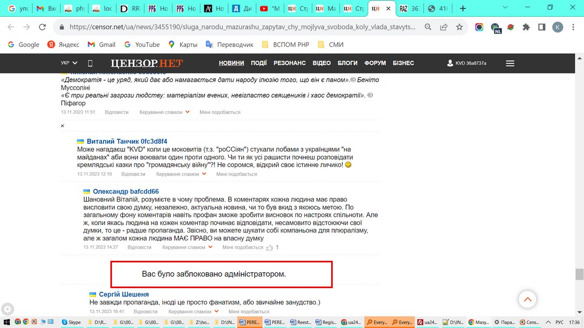Click the Цензор.НЕТ logo
The height and width of the screenshot is (328, 584).
[147, 63]
